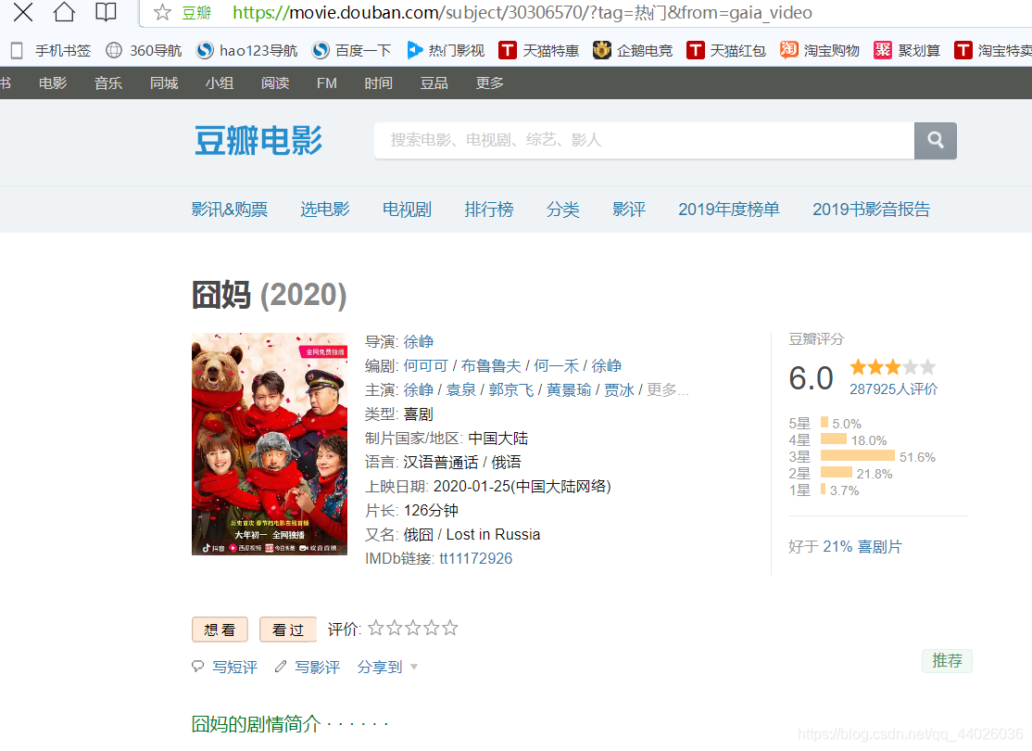Open 排行榜 tab

[x=489, y=210]
